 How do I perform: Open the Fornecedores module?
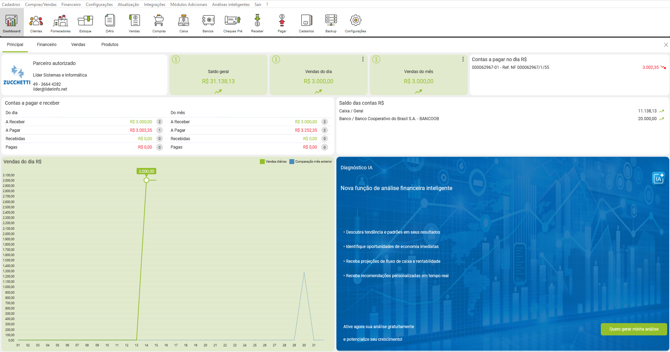(61, 23)
